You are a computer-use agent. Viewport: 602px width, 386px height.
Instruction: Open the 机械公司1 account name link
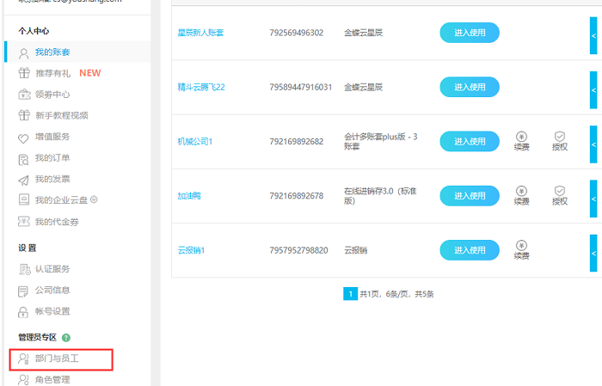click(x=195, y=142)
